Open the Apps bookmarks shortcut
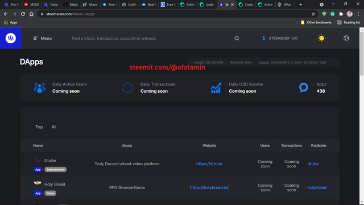 [11, 23]
